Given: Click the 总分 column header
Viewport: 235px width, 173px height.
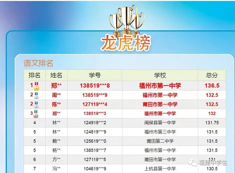Looking at the screenshot, I should 212,75.
